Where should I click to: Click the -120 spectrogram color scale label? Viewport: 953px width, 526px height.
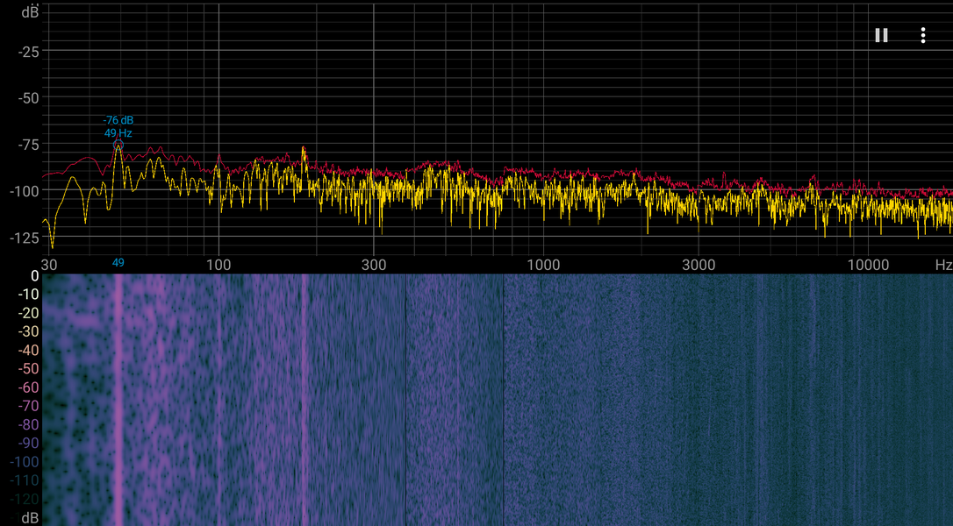coord(25,500)
